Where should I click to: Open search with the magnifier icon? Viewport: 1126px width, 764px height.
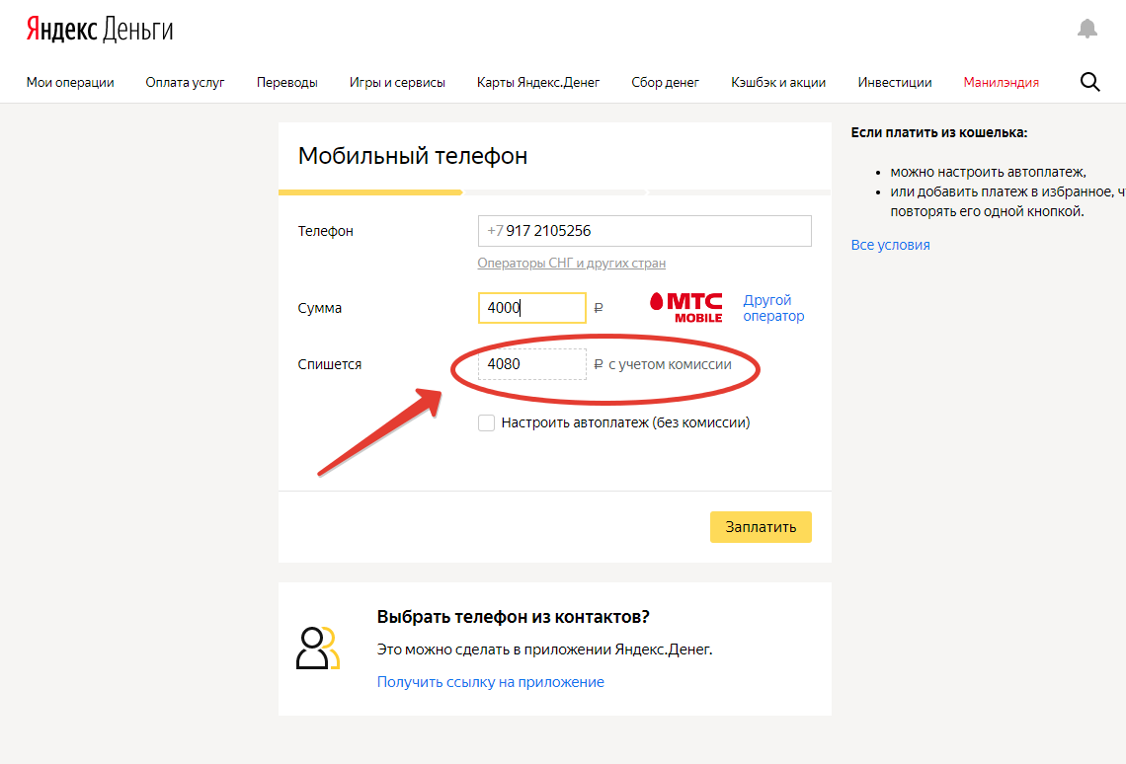1089,82
